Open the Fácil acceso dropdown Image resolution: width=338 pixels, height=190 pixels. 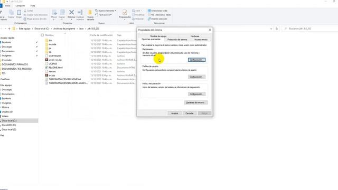pos(104,15)
